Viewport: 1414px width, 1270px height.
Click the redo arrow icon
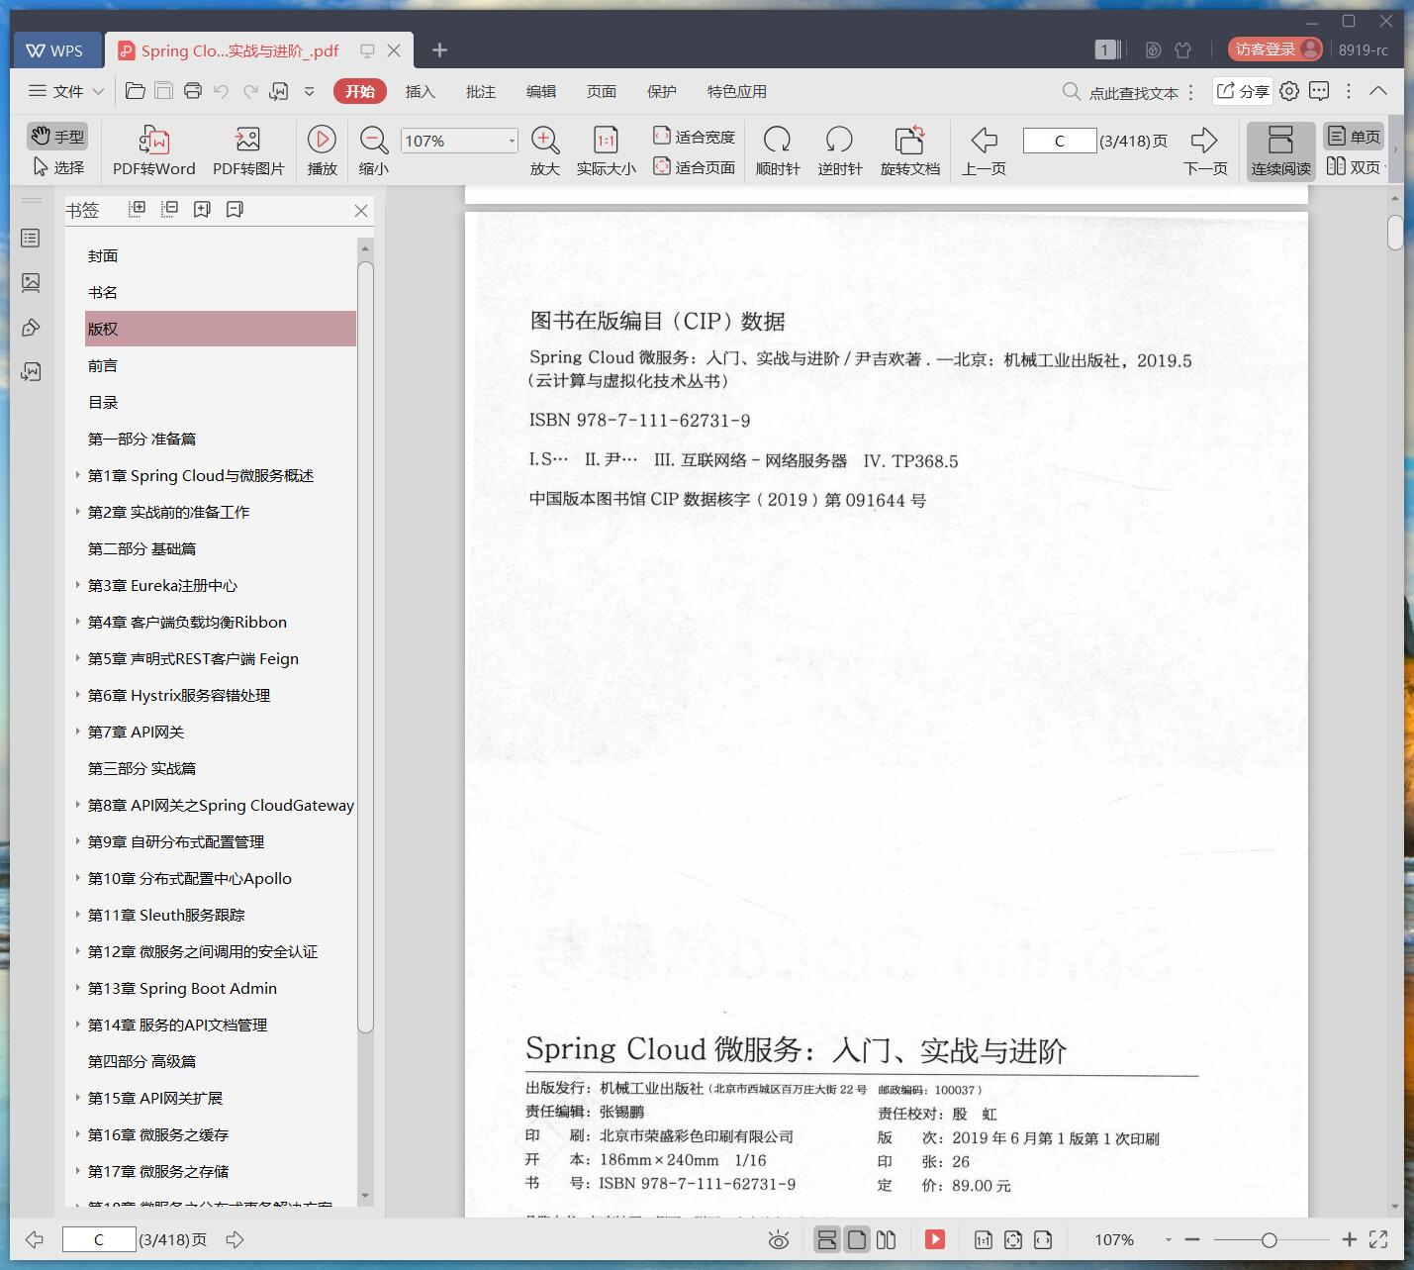click(x=250, y=91)
